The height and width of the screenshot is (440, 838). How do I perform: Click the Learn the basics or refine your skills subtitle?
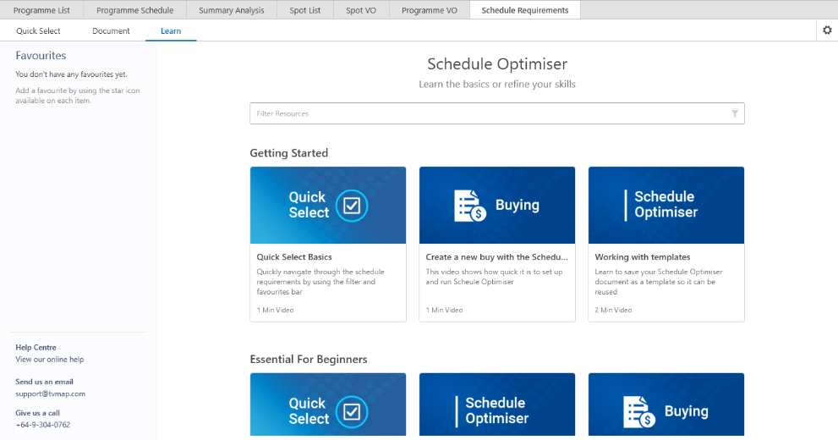497,84
